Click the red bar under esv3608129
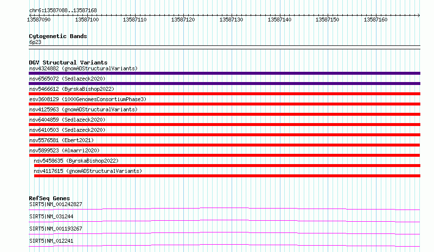This screenshot has height=252, width=434. 224,104
